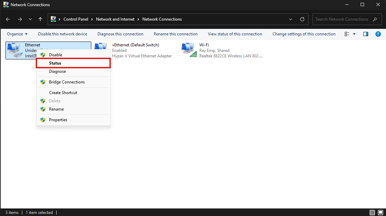Select Network Connections breadcrumb
This screenshot has width=386, height=216.
click(x=162, y=19)
